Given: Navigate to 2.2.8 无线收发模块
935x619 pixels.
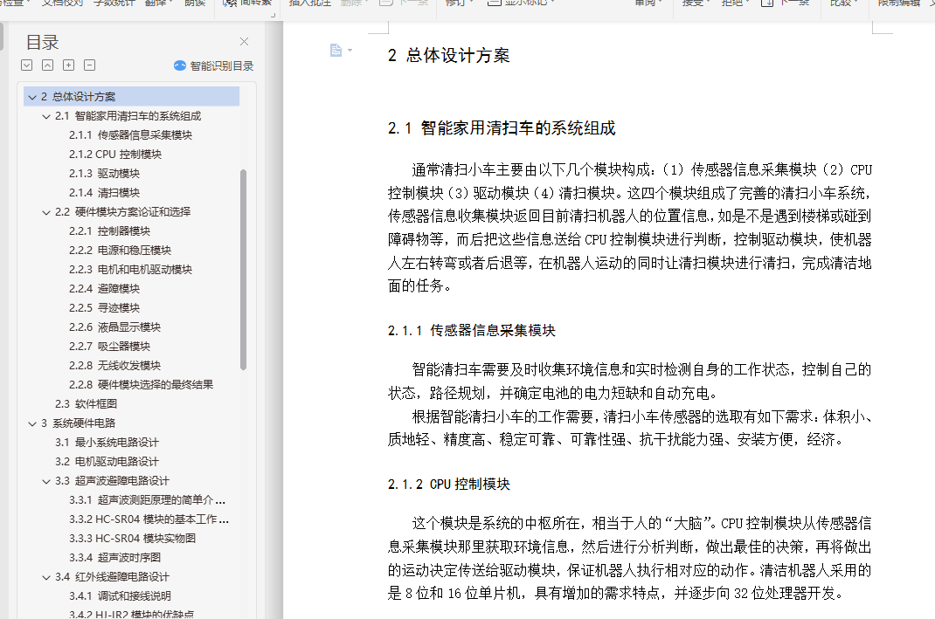Looking at the screenshot, I should point(114,365).
